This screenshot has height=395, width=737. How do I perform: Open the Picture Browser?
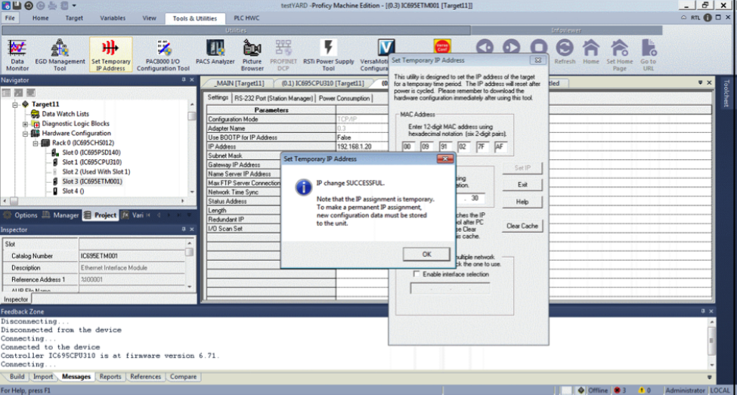(252, 55)
